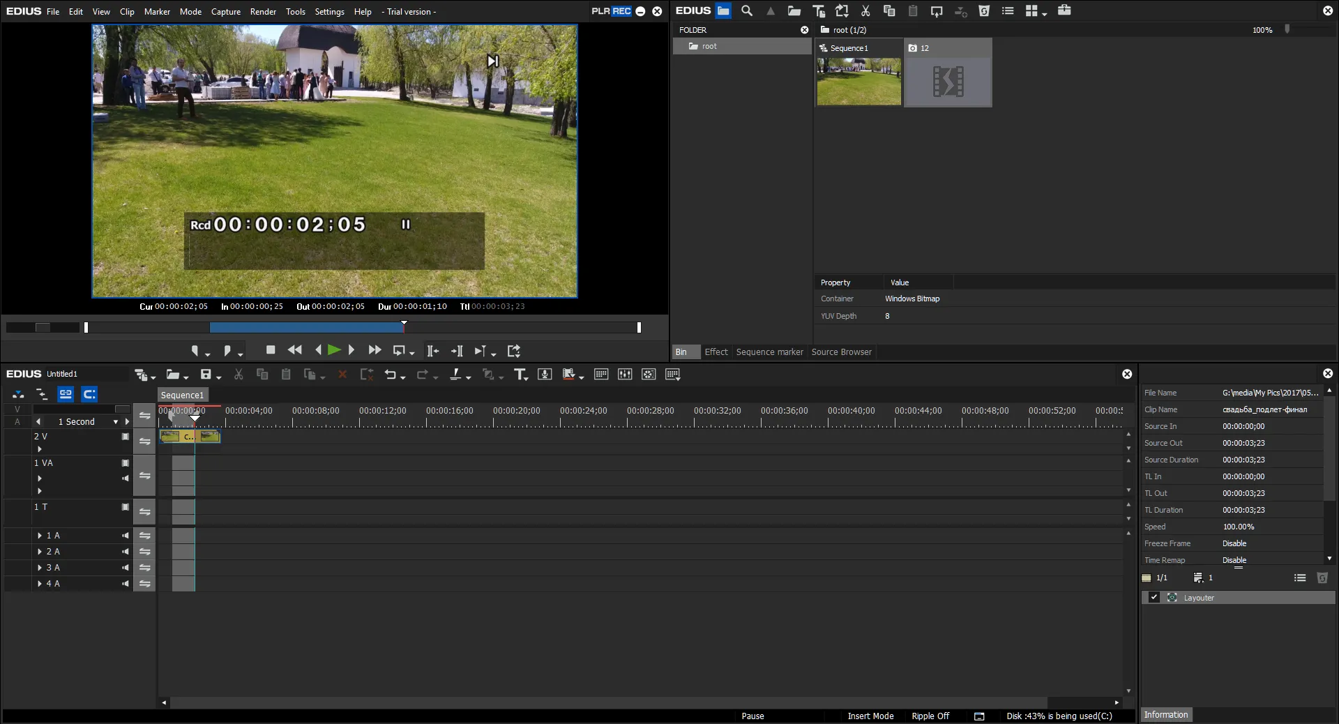Switch to the Source Browser tab
The image size is (1339, 724).
point(841,352)
